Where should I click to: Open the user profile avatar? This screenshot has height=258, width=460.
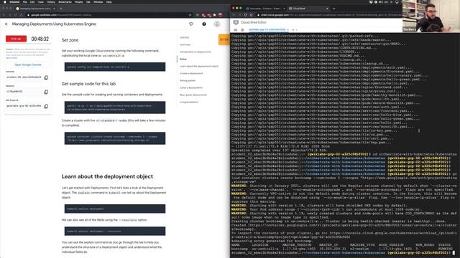pos(217,24)
